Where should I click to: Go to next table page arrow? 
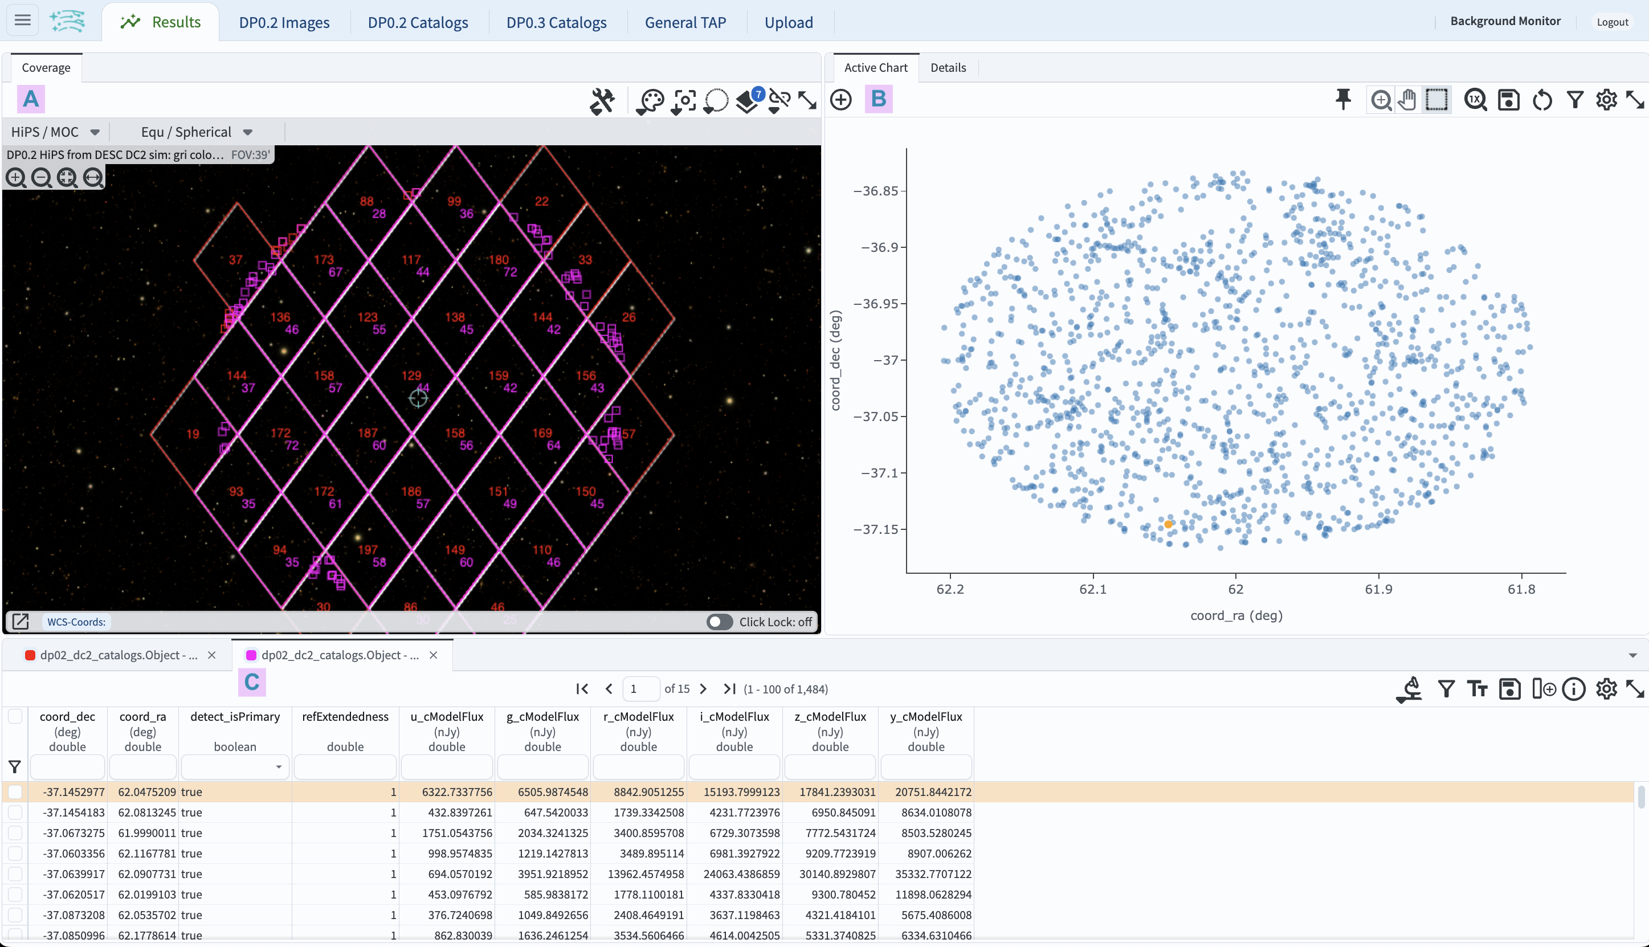(x=703, y=689)
